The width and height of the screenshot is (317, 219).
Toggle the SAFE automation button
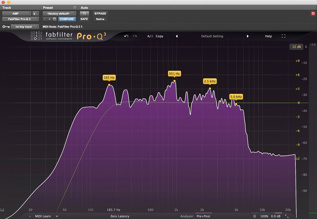[x=84, y=19]
